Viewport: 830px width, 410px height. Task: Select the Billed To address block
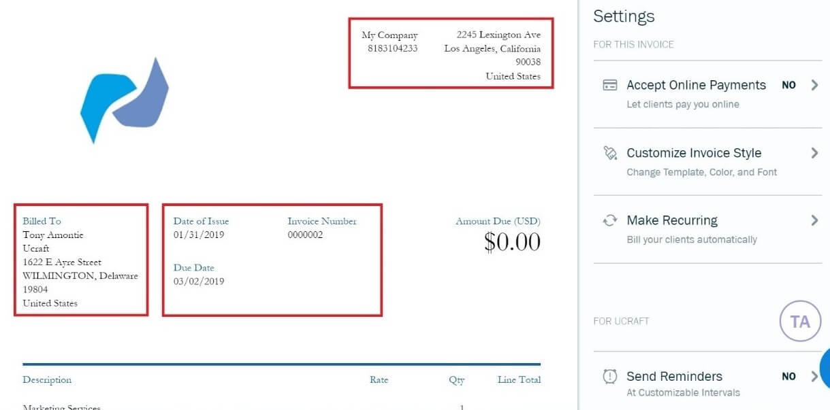pyautogui.click(x=81, y=262)
